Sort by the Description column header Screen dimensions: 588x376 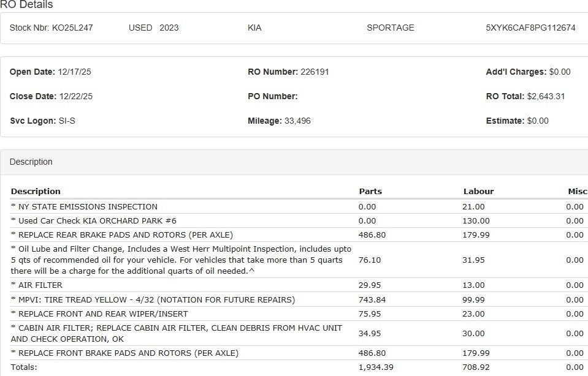pos(36,191)
